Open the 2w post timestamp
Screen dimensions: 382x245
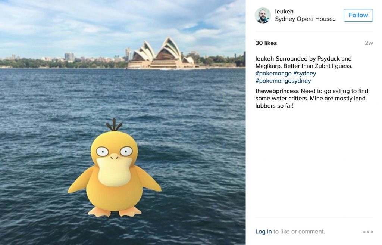tap(369, 43)
